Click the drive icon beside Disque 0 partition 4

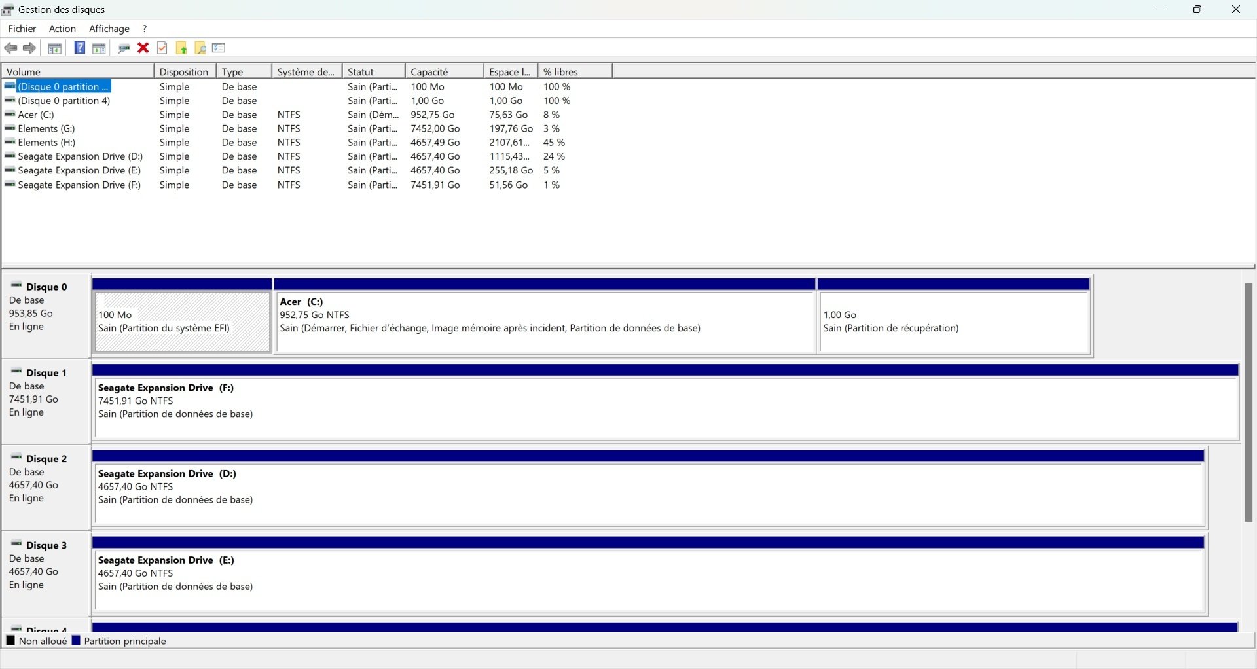[10, 101]
